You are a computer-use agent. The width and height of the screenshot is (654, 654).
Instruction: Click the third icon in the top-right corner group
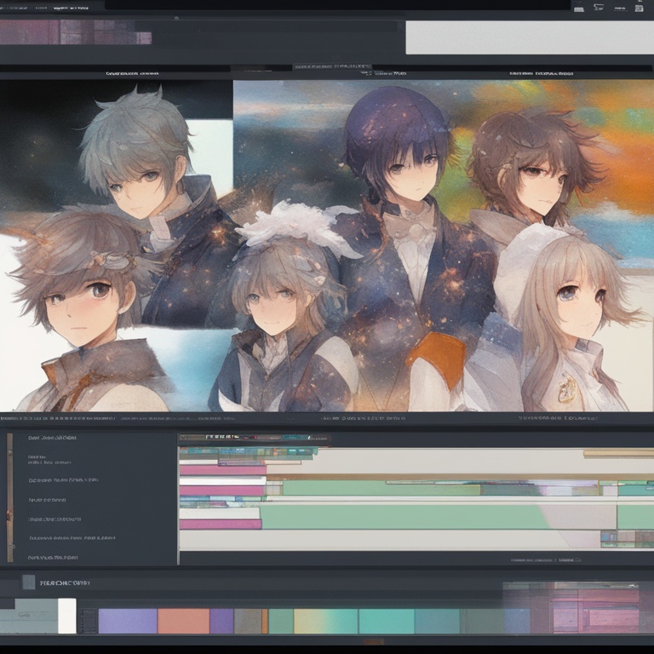pos(639,8)
